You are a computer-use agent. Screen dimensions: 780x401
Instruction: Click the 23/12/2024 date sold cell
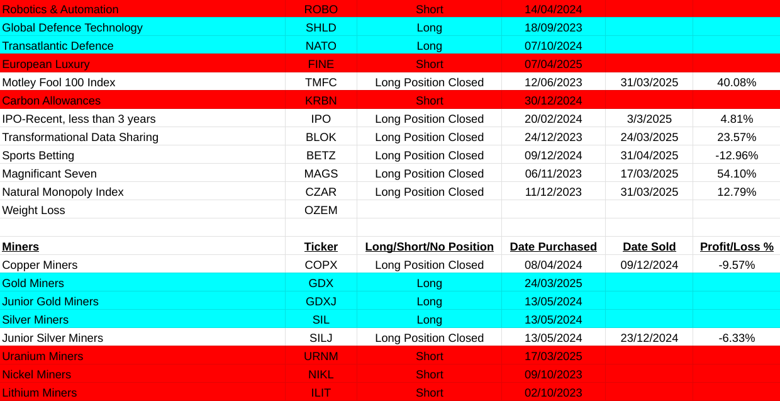coord(649,338)
